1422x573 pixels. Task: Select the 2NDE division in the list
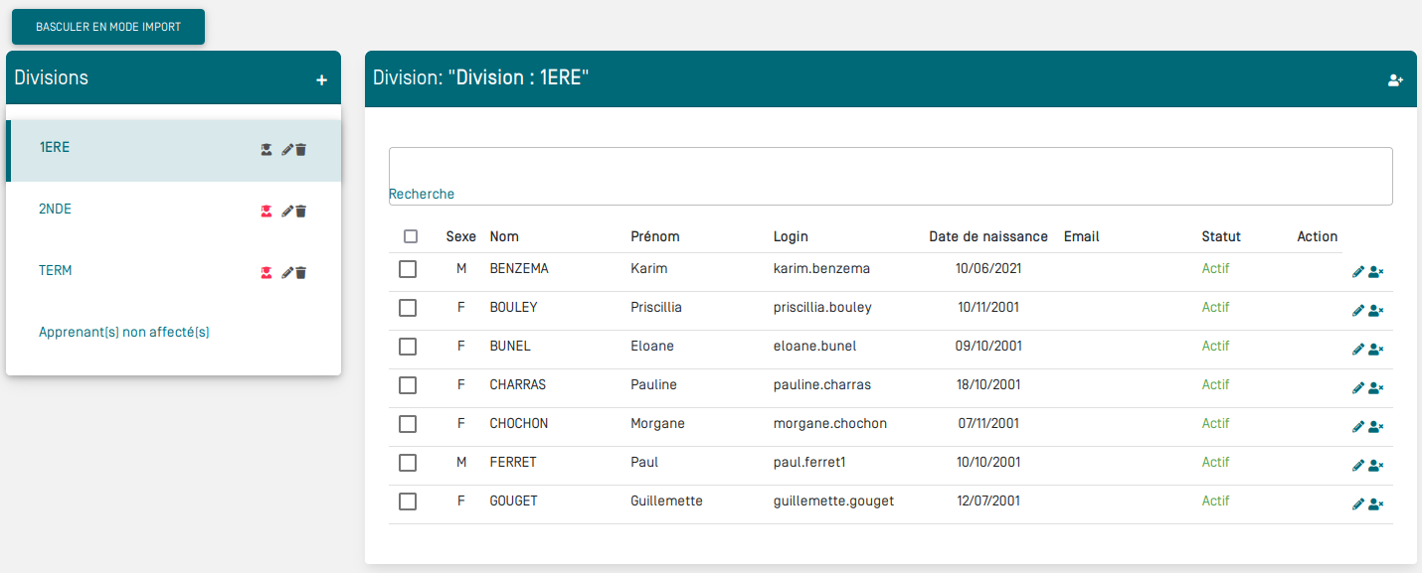coord(55,210)
